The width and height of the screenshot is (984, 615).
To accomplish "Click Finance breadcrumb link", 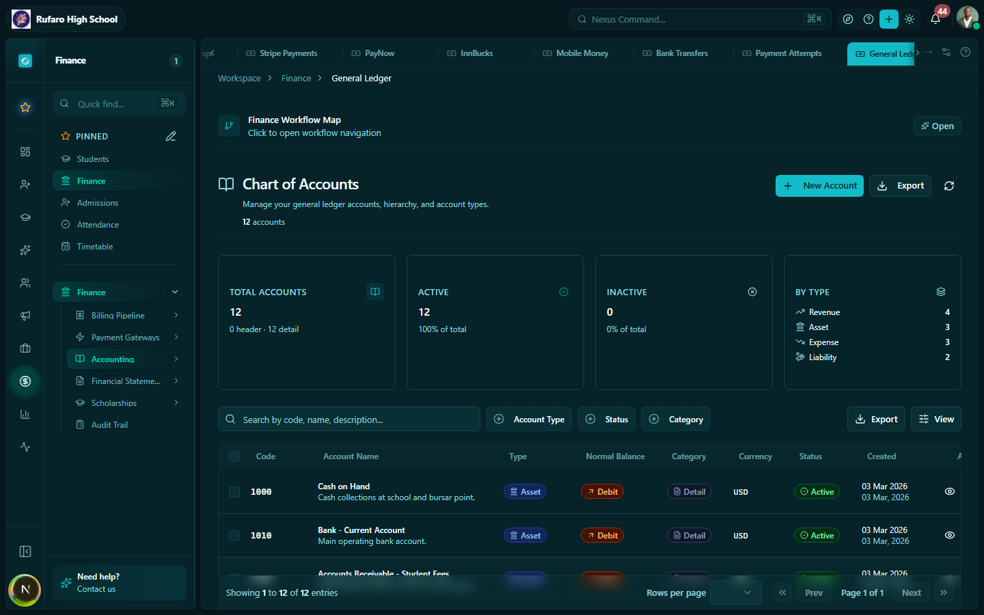I will 296,78.
